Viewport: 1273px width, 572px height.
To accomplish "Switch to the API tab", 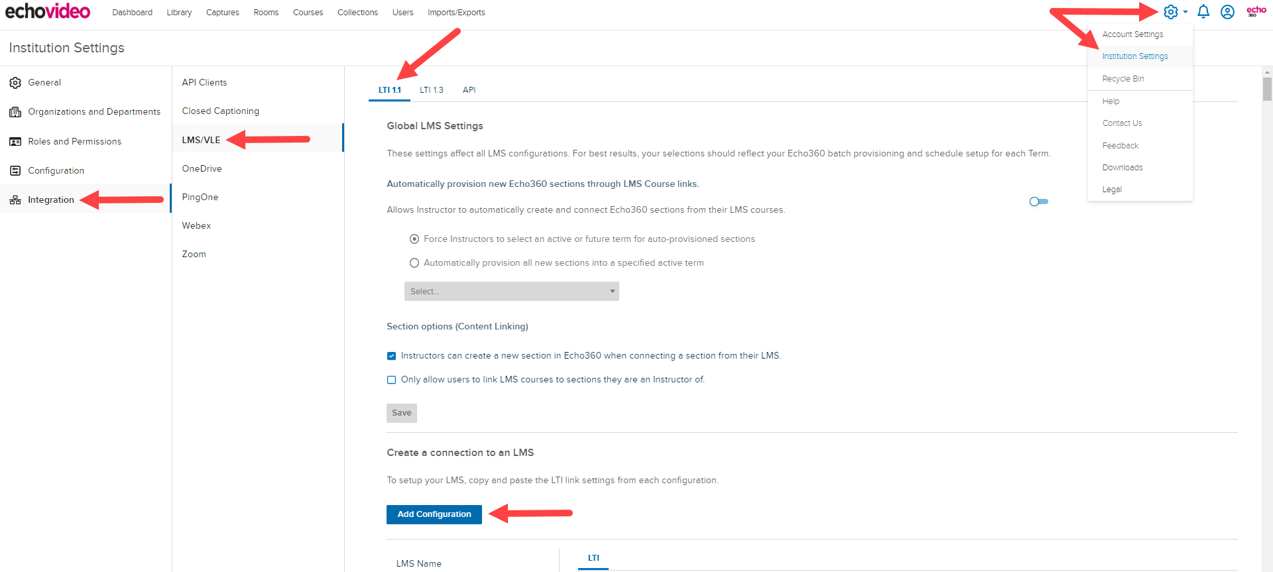I will pos(469,90).
